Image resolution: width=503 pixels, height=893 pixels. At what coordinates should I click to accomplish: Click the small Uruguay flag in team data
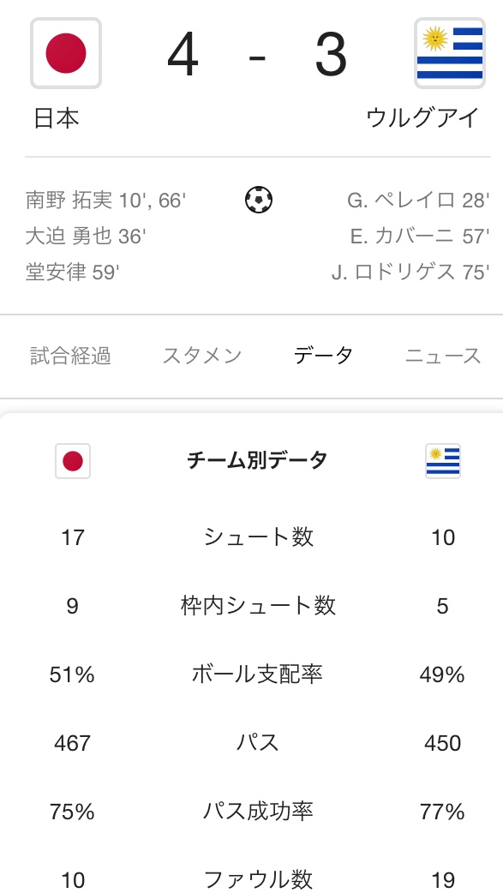tap(443, 461)
